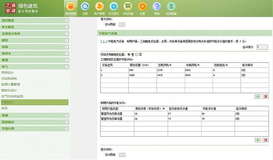Open 智能化设计 sidebar item
This screenshot has width=273, height=160.
click(9, 90)
